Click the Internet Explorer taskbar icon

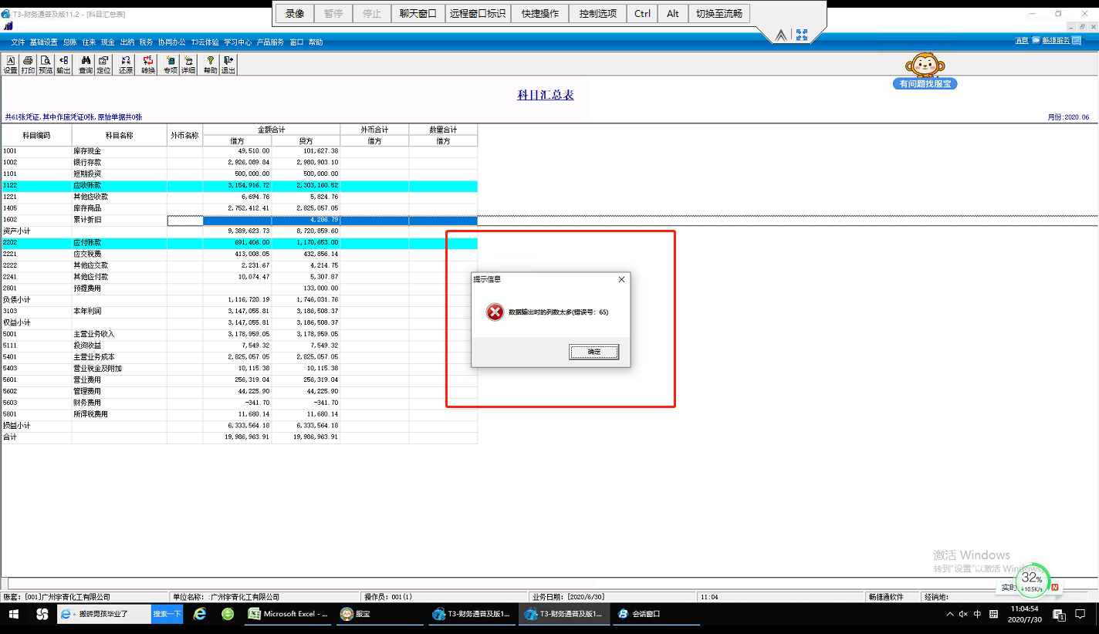pos(200,614)
